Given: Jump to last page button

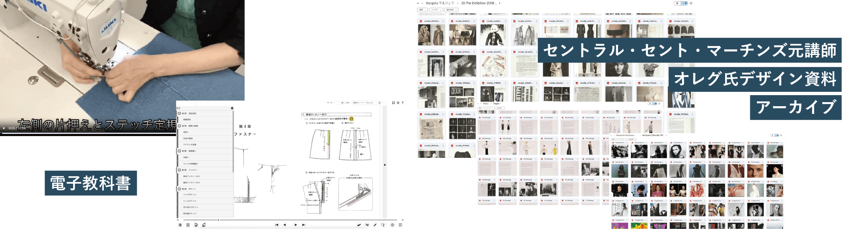Looking at the screenshot, I should tap(304, 225).
